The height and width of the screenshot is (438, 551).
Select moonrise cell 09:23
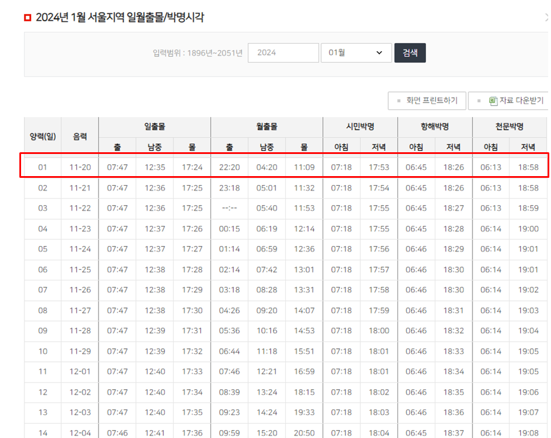(x=229, y=412)
